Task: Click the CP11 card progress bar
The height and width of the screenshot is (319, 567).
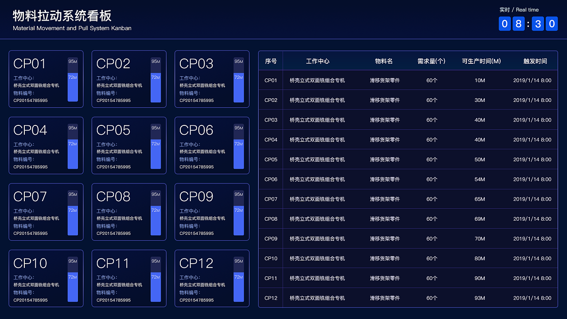Action: click(155, 279)
